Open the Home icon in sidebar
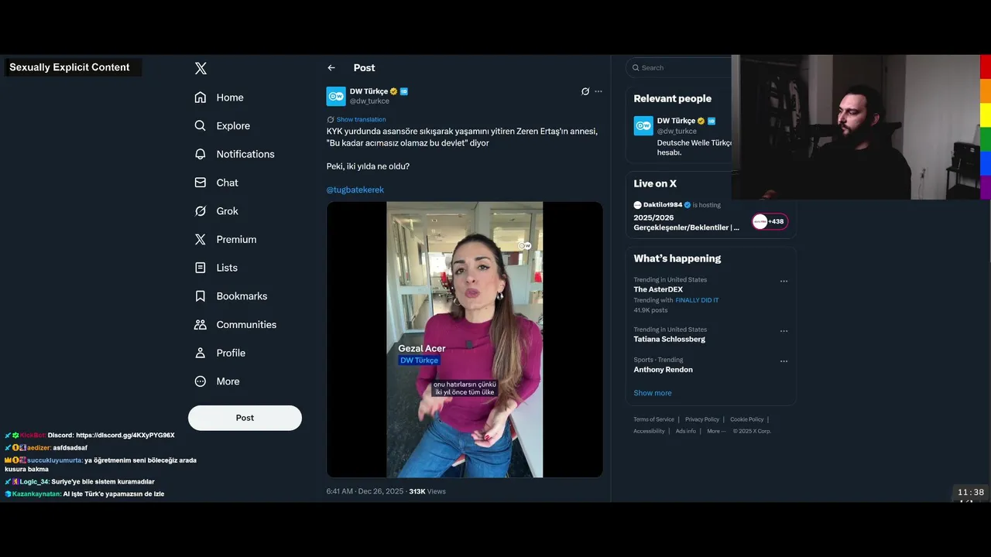Image resolution: width=991 pixels, height=557 pixels. coord(201,97)
